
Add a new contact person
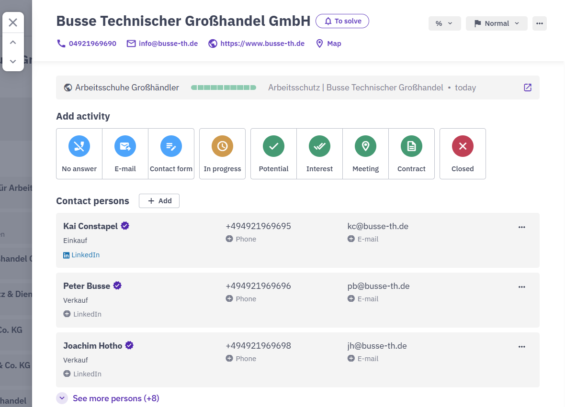pos(159,201)
